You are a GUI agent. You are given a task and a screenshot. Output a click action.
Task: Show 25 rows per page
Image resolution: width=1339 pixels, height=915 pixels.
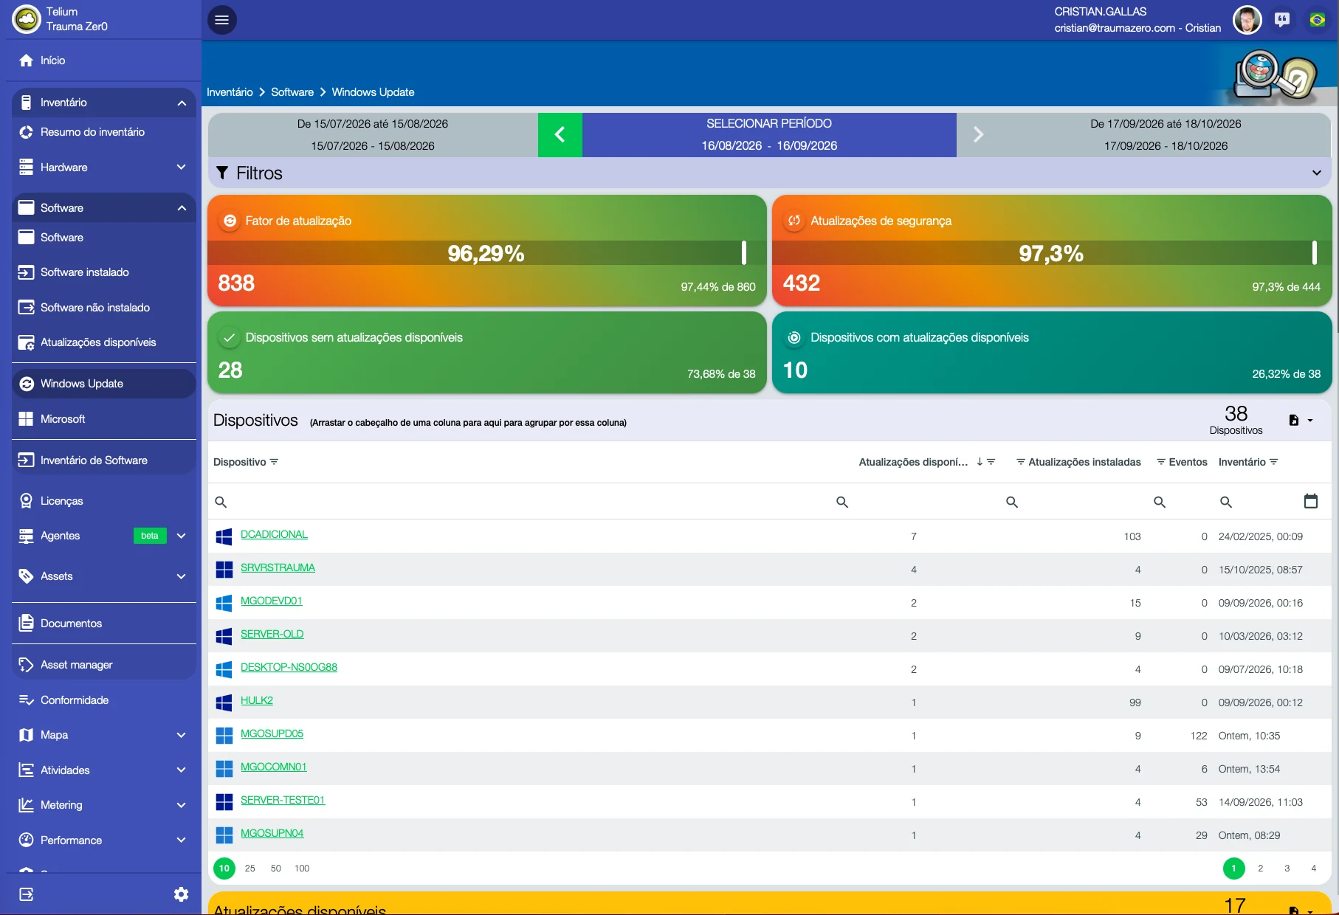coord(250,869)
